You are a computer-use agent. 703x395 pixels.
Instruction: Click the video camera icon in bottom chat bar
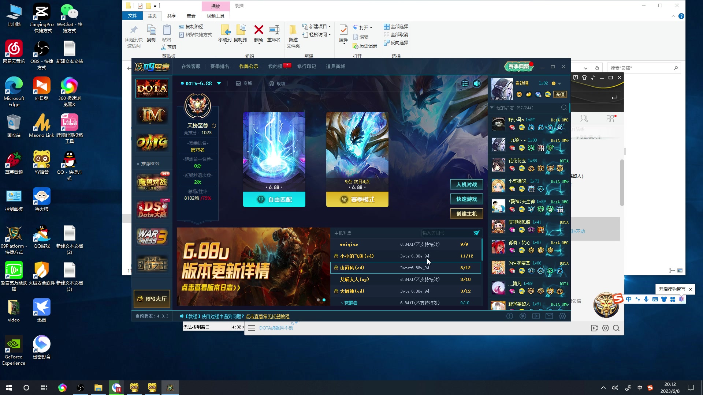(595, 328)
